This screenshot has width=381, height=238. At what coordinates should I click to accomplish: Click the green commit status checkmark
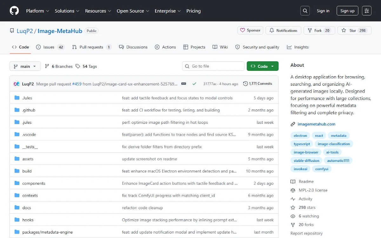194,84
